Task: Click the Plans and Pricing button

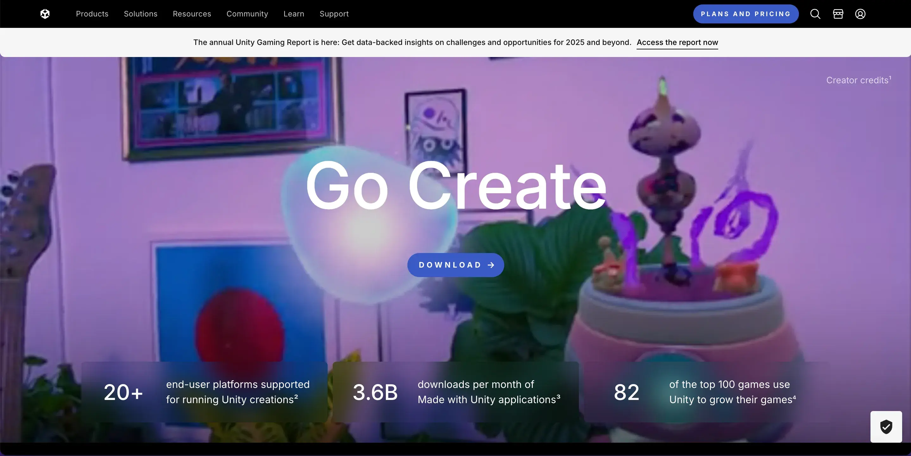Action: (745, 14)
